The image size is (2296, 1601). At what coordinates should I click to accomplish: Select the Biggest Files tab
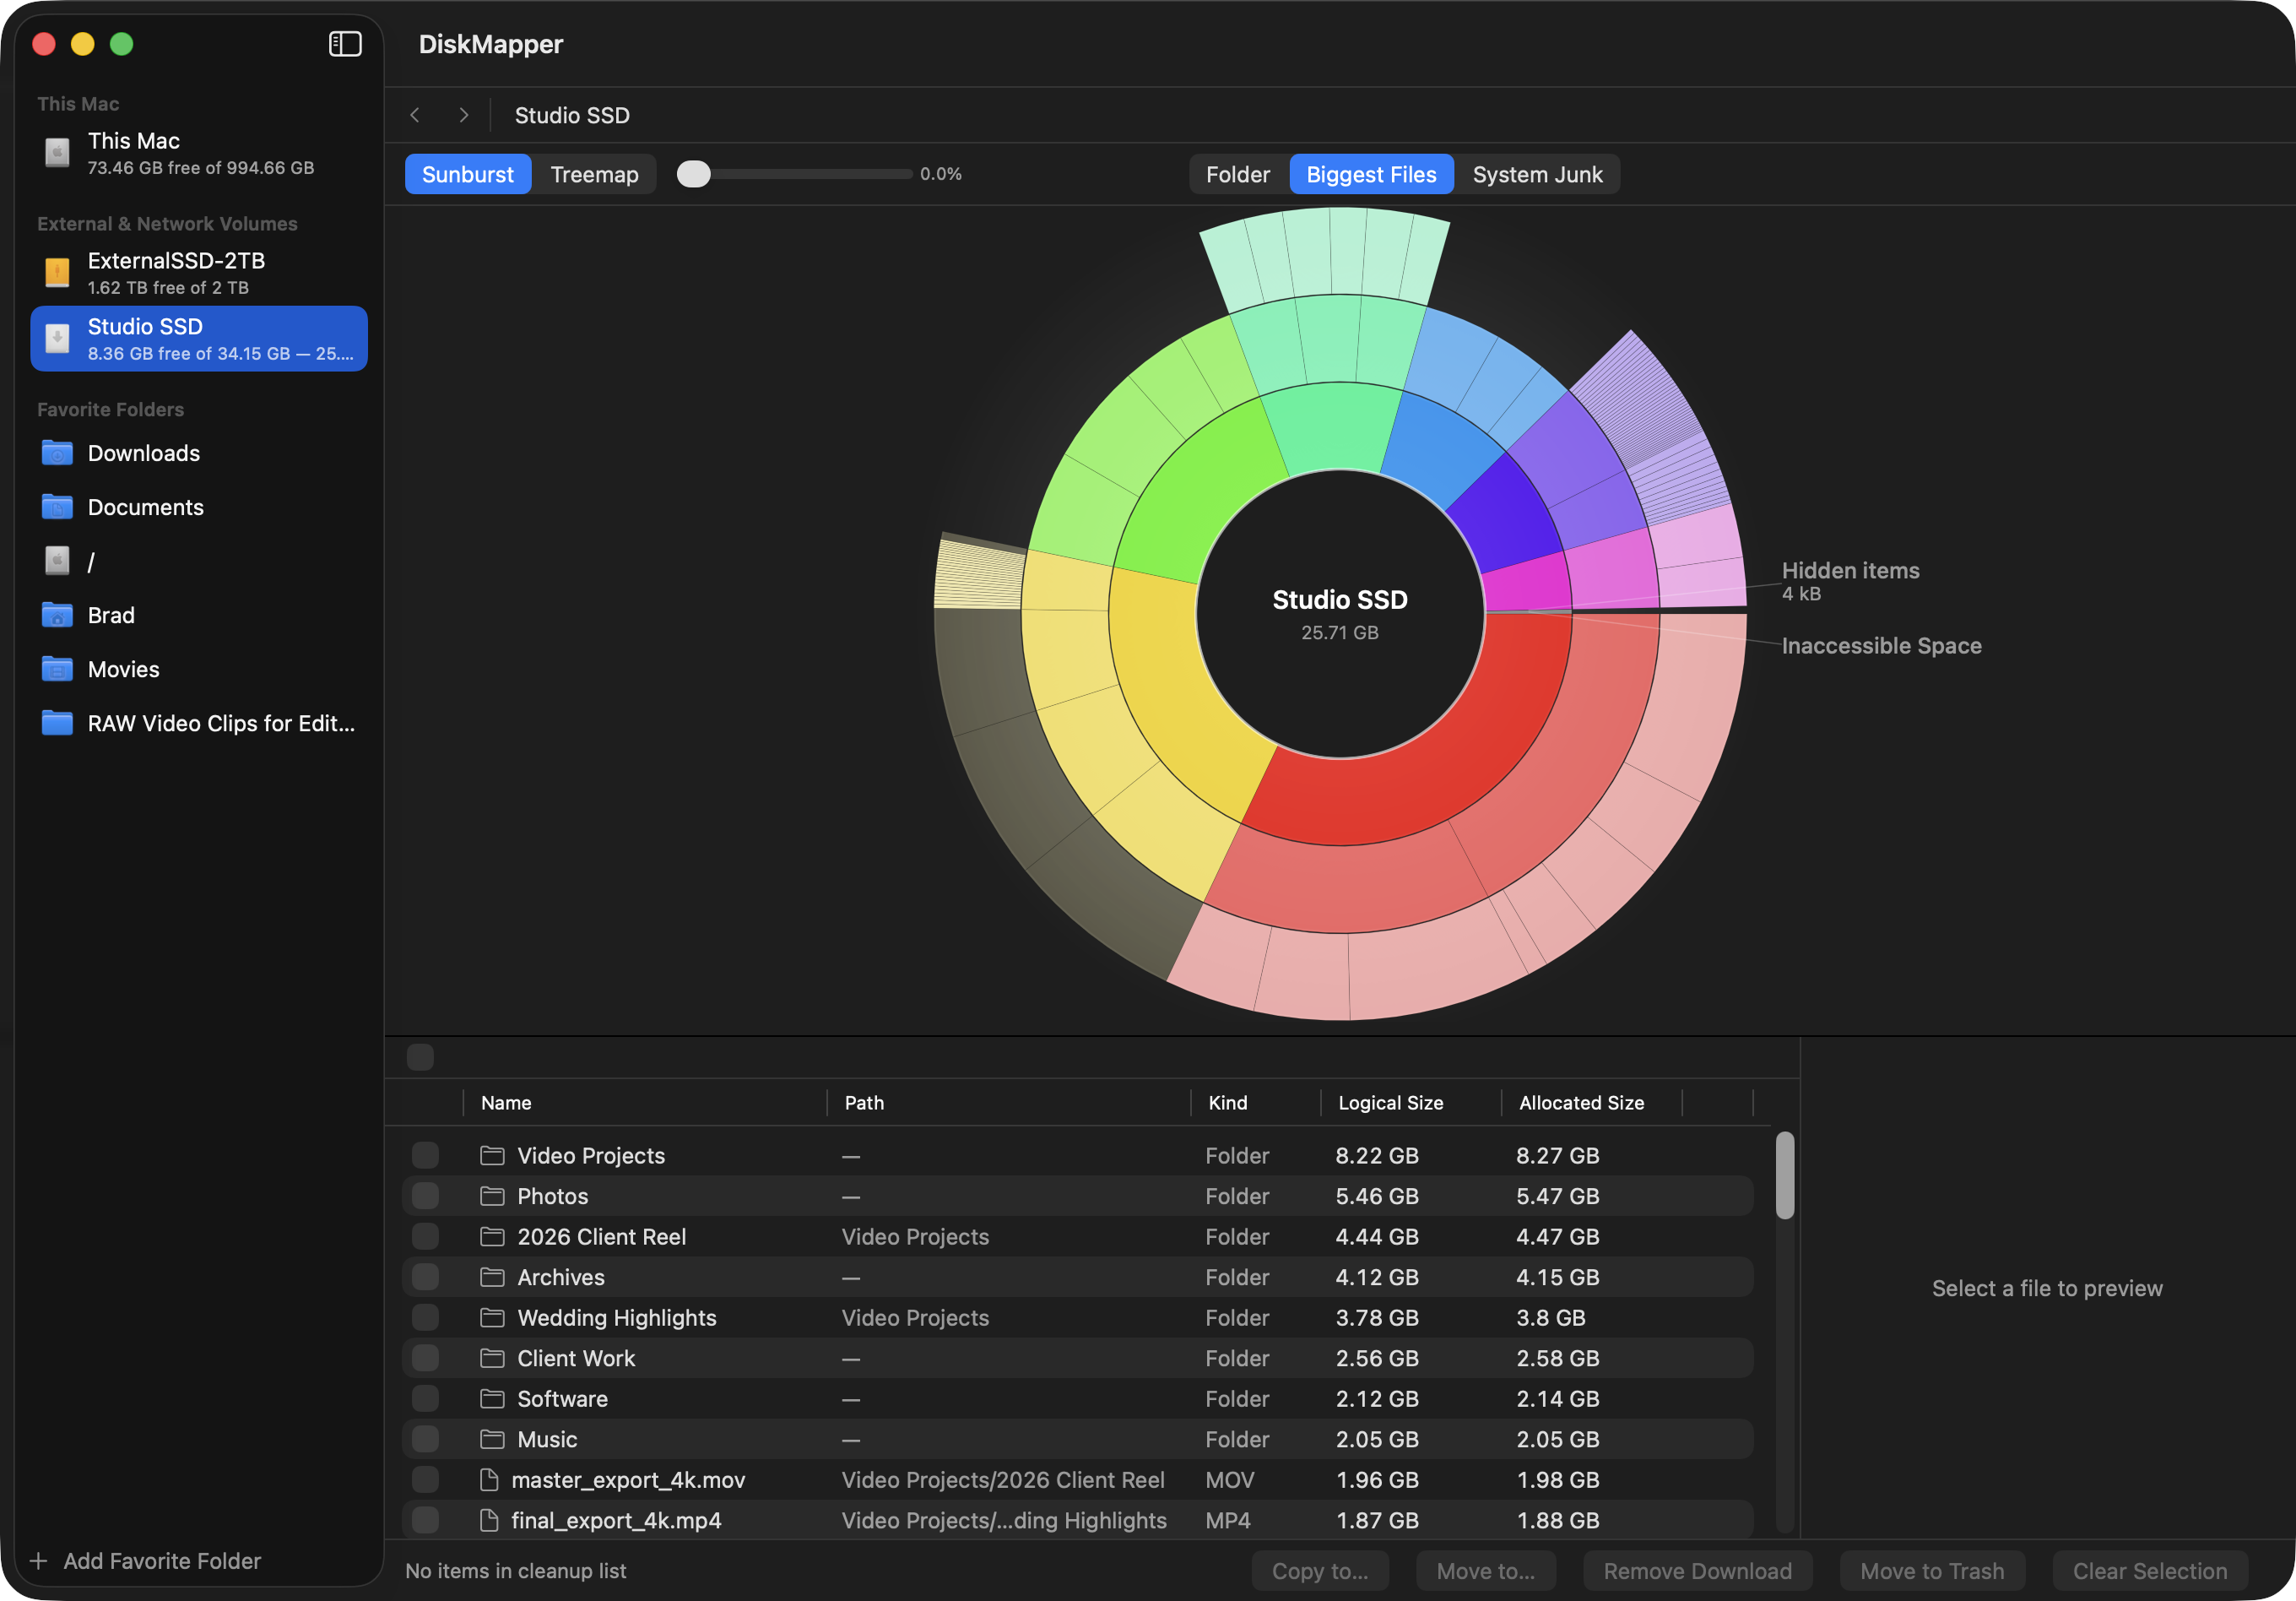pyautogui.click(x=1371, y=174)
